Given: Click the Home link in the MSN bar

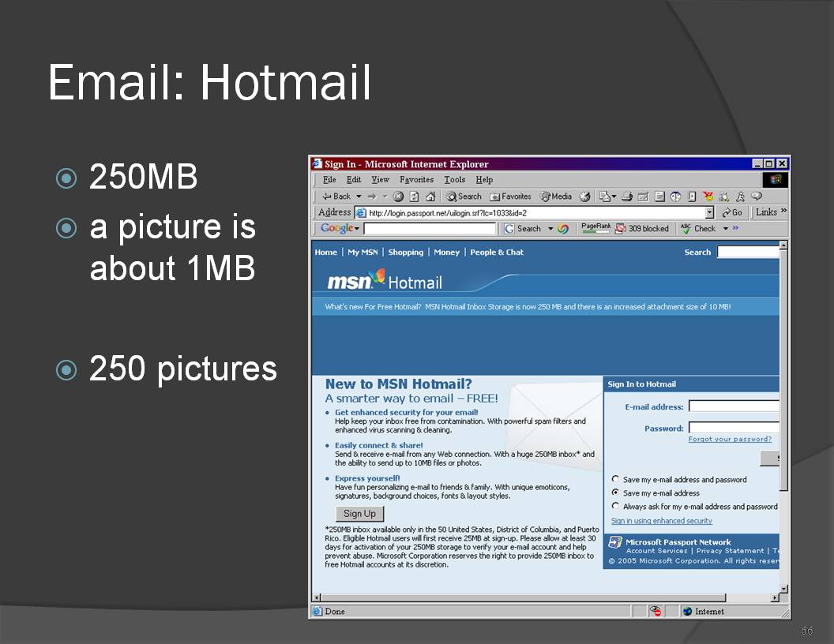Looking at the screenshot, I should (x=326, y=253).
